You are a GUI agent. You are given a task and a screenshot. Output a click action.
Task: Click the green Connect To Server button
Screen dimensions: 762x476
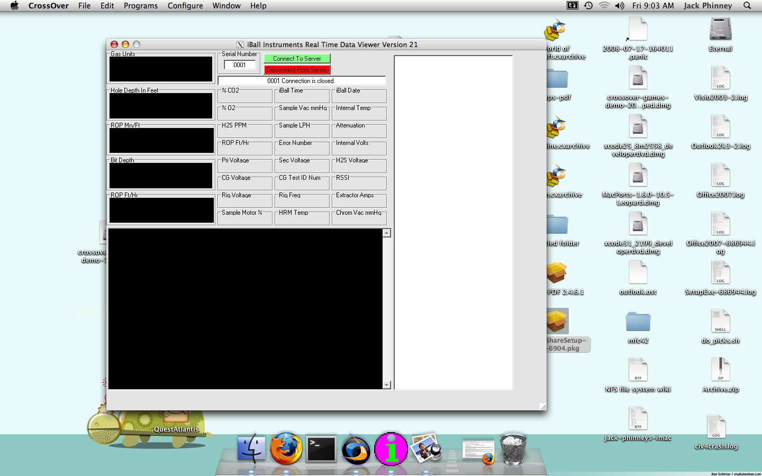pos(297,59)
